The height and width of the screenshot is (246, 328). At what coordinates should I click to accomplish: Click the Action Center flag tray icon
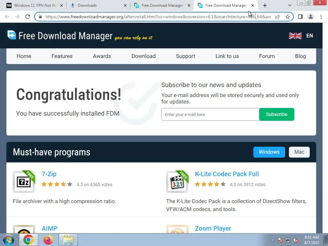pyautogui.click(x=280, y=240)
